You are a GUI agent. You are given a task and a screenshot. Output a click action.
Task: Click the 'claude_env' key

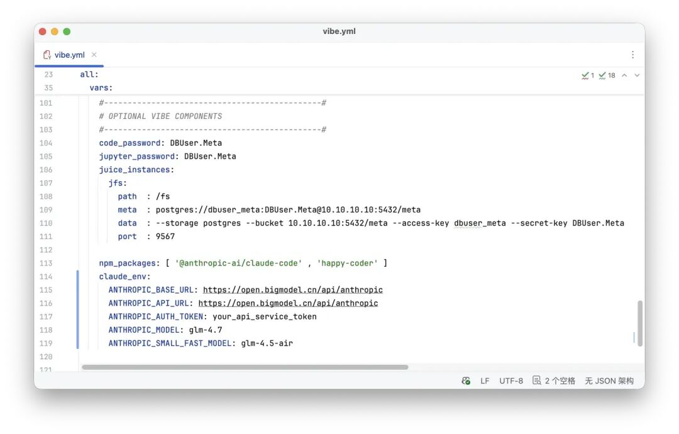123,277
